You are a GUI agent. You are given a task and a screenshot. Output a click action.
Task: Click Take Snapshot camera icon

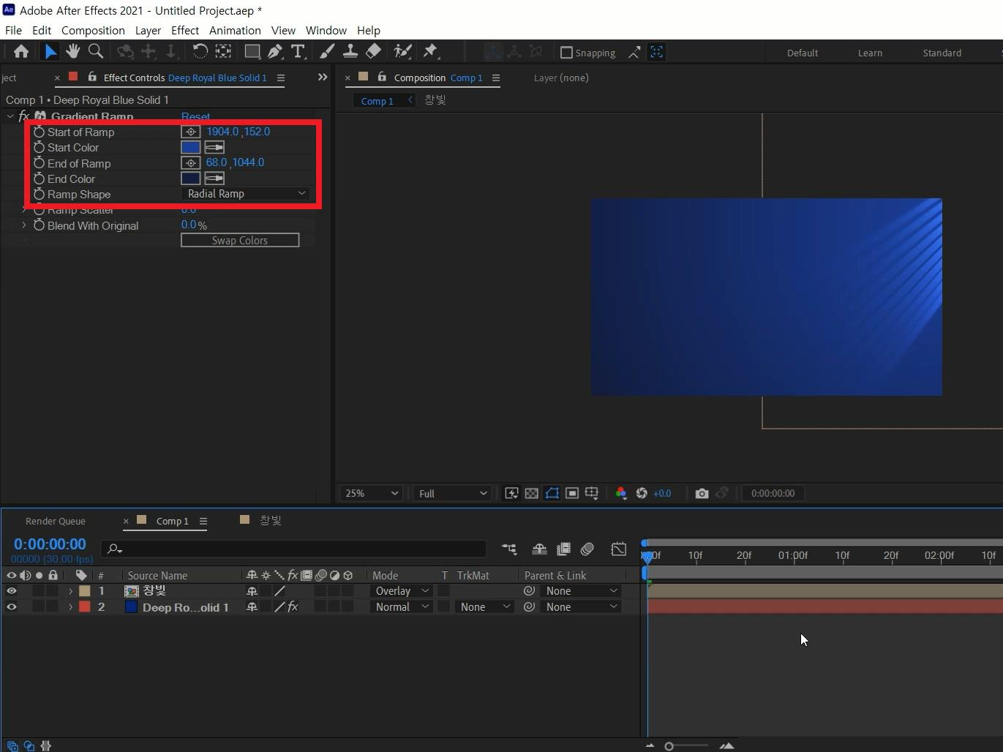pyautogui.click(x=702, y=493)
